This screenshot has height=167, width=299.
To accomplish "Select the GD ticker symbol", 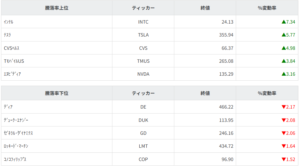I will coord(143,133).
